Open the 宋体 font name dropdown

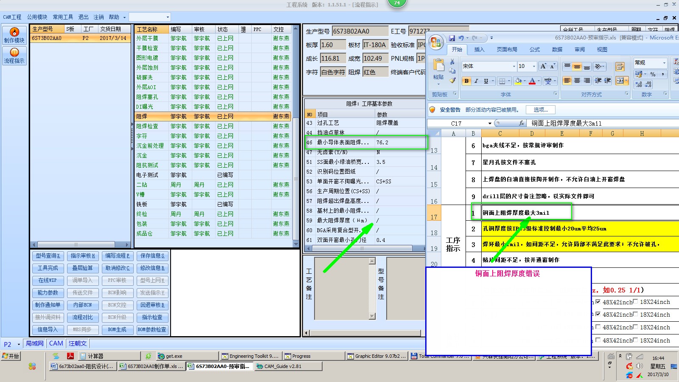pyautogui.click(x=514, y=66)
